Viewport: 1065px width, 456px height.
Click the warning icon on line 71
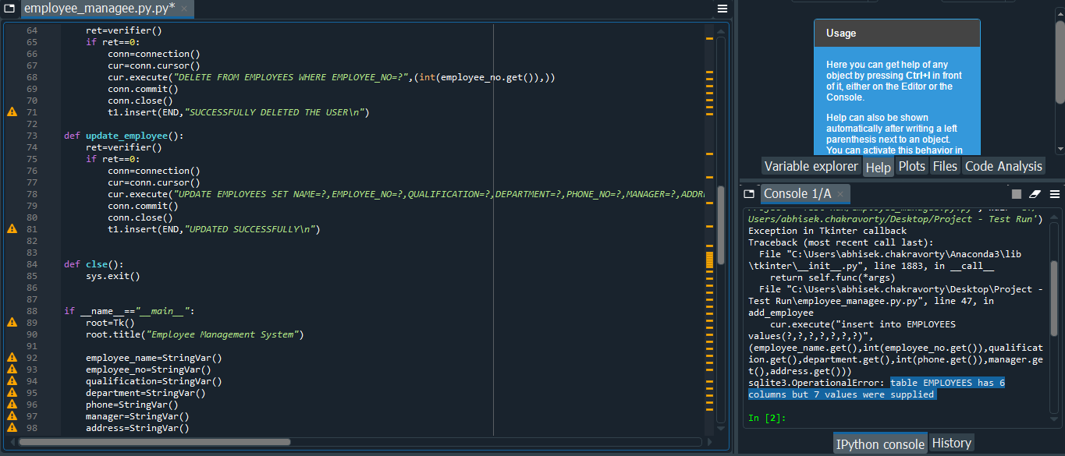pos(12,112)
